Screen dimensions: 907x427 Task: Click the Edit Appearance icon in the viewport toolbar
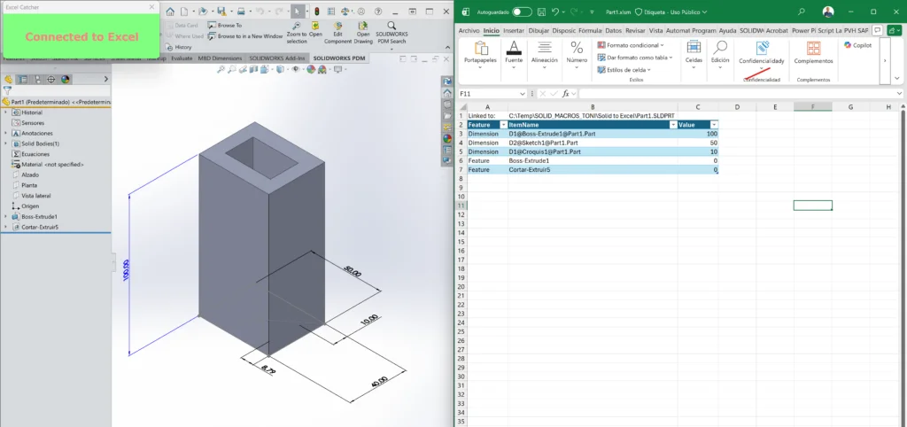tap(311, 69)
